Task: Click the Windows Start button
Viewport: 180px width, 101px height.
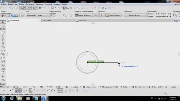Action: point(4,98)
